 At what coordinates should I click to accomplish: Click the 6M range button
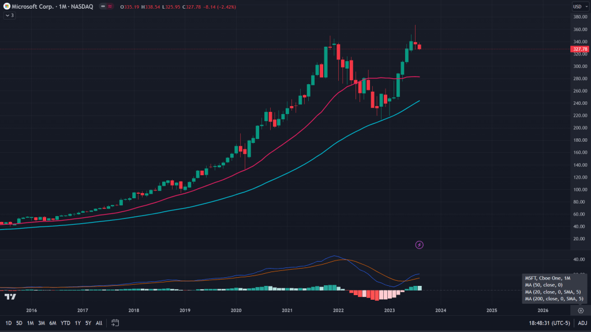52,323
